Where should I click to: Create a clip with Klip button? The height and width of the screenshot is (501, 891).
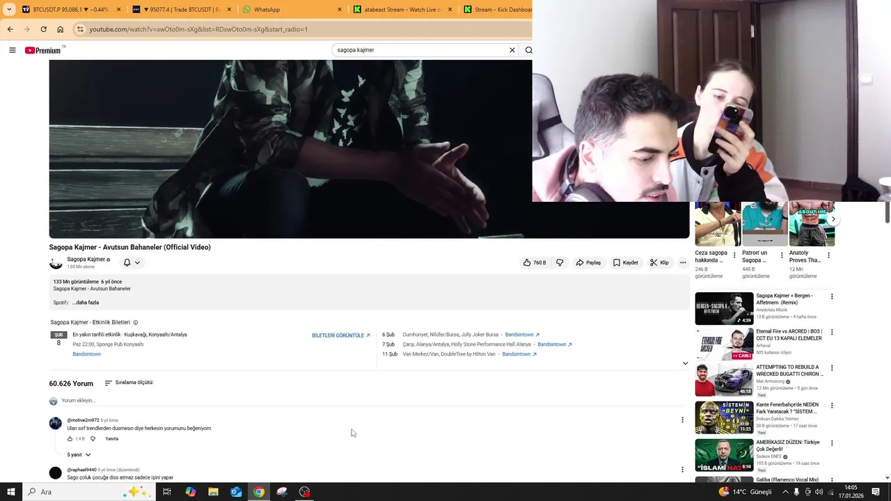pyautogui.click(x=659, y=262)
